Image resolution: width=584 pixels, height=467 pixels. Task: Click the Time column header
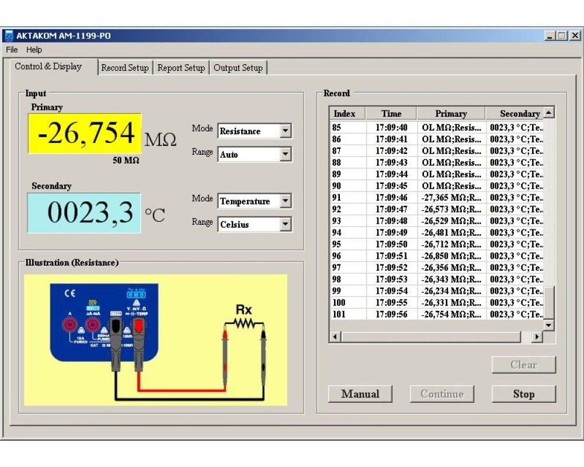tap(391, 114)
